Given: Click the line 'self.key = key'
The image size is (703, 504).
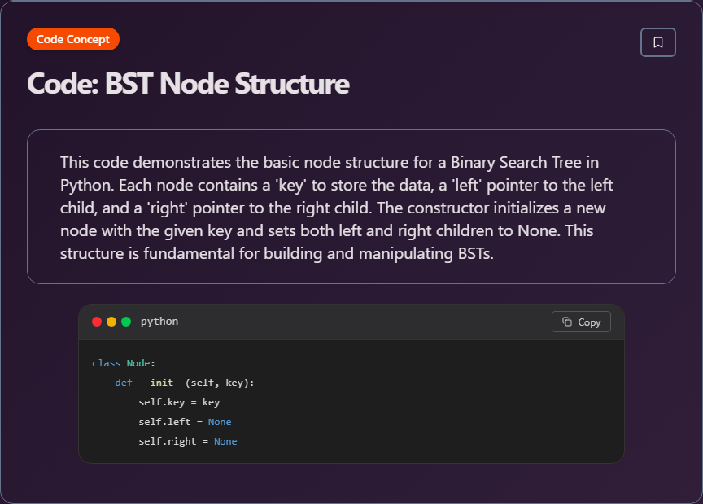Looking at the screenshot, I should (x=179, y=402).
